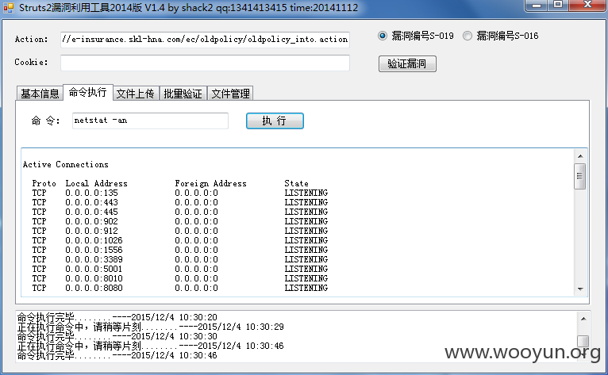Screen dimensions: 608x375
Task: Focus the Action URL input field
Action: tap(205, 40)
